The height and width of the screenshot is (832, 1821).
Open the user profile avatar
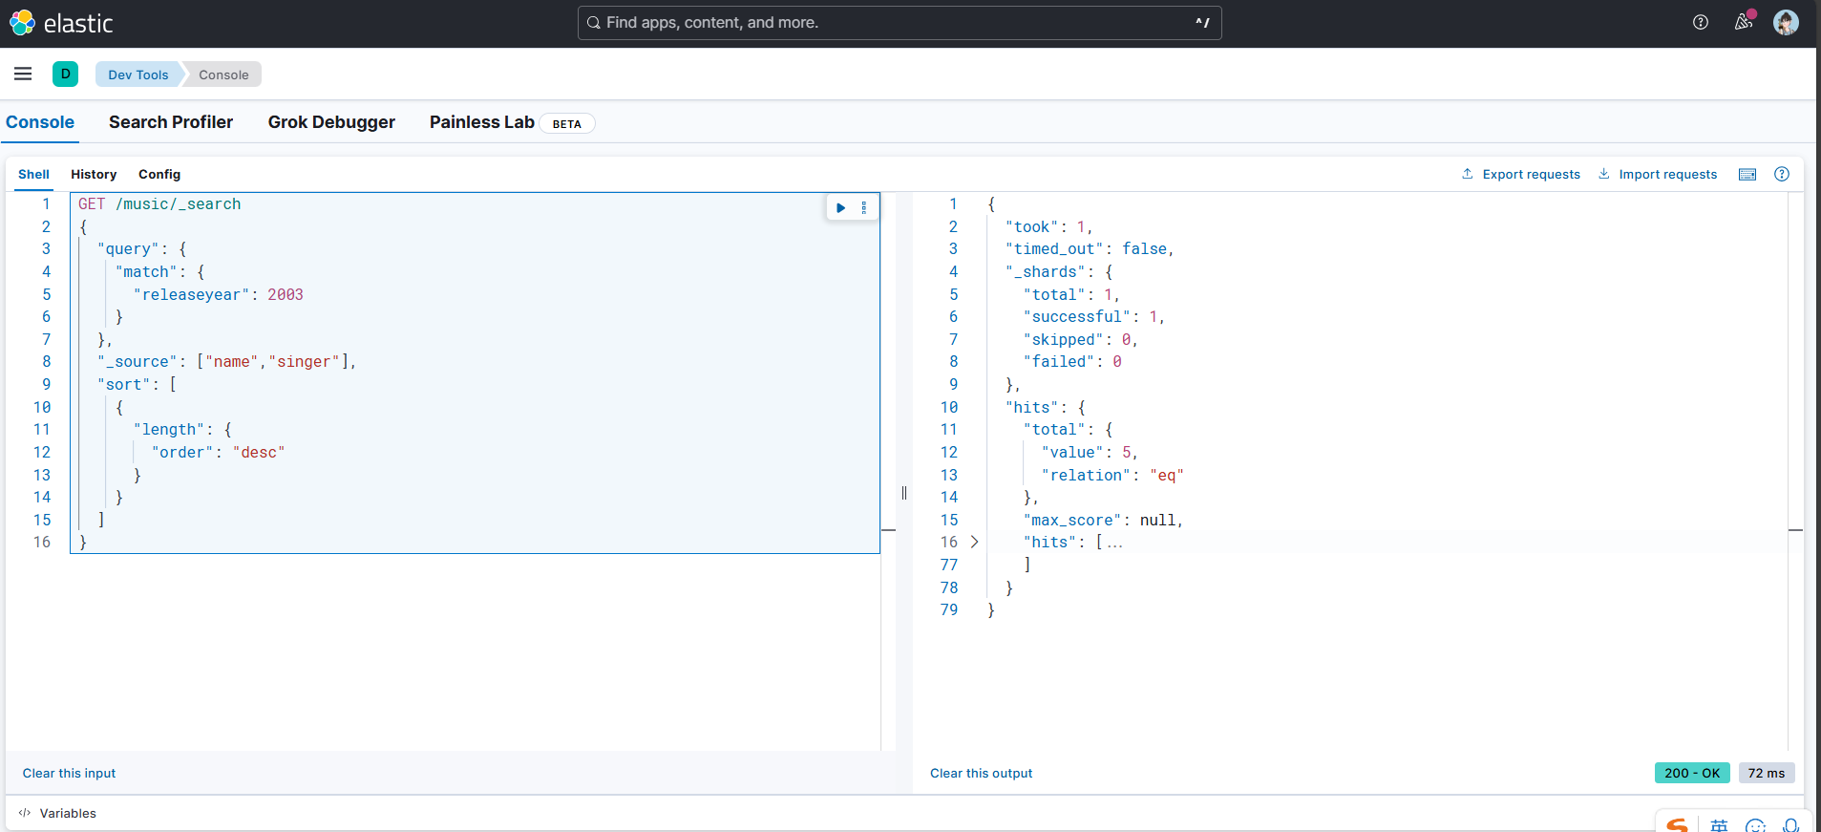click(x=1786, y=22)
